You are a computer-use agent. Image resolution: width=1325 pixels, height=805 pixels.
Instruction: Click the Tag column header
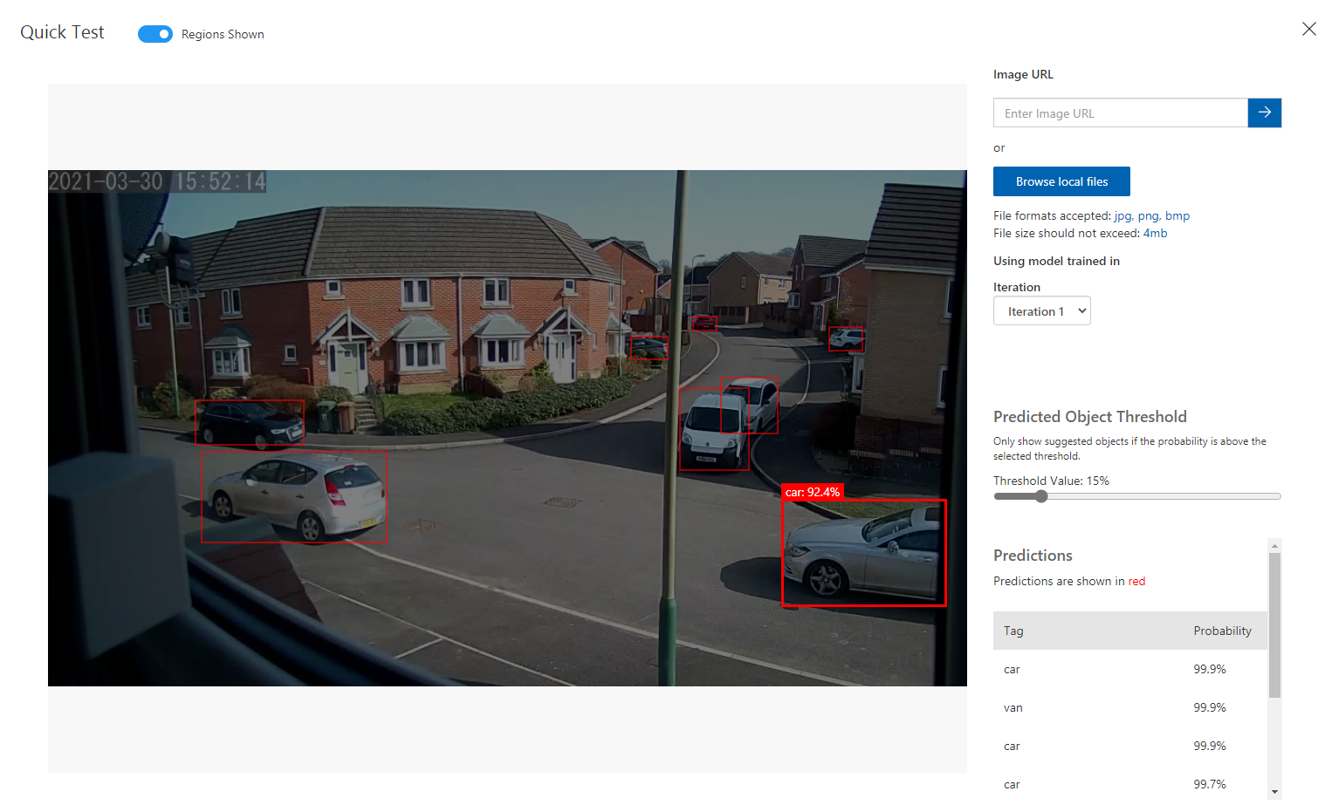(x=1013, y=631)
